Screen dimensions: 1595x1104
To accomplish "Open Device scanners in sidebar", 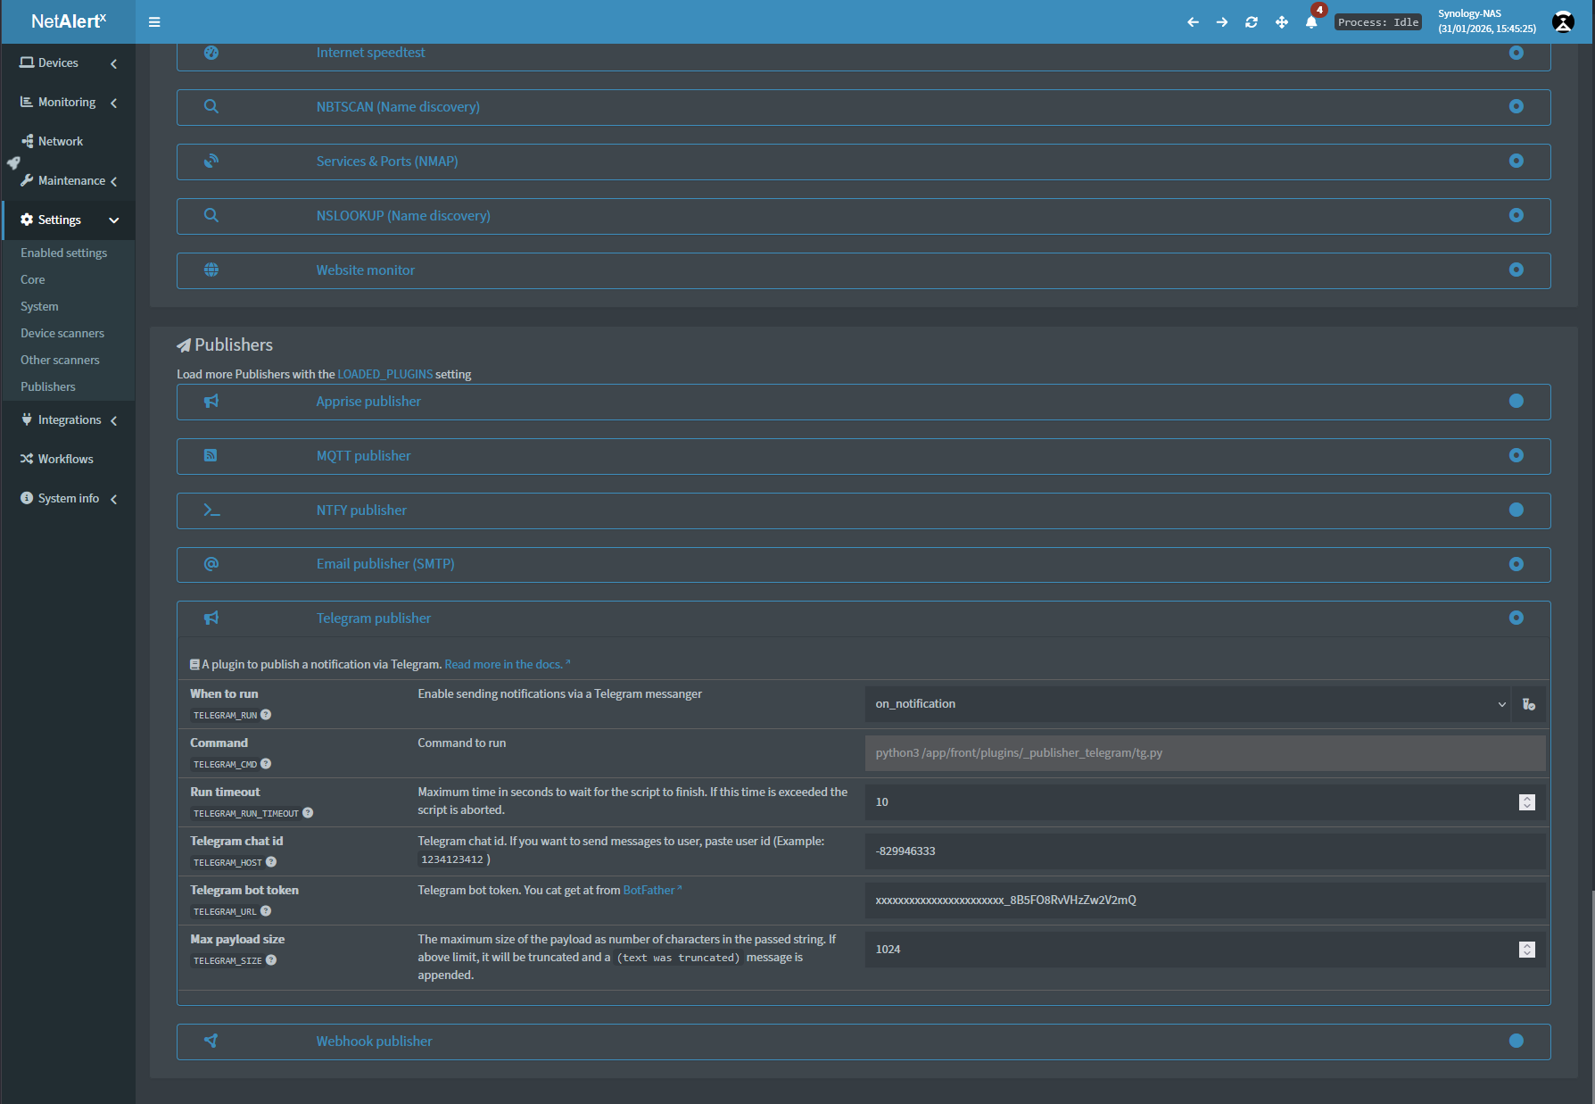I will [x=62, y=333].
